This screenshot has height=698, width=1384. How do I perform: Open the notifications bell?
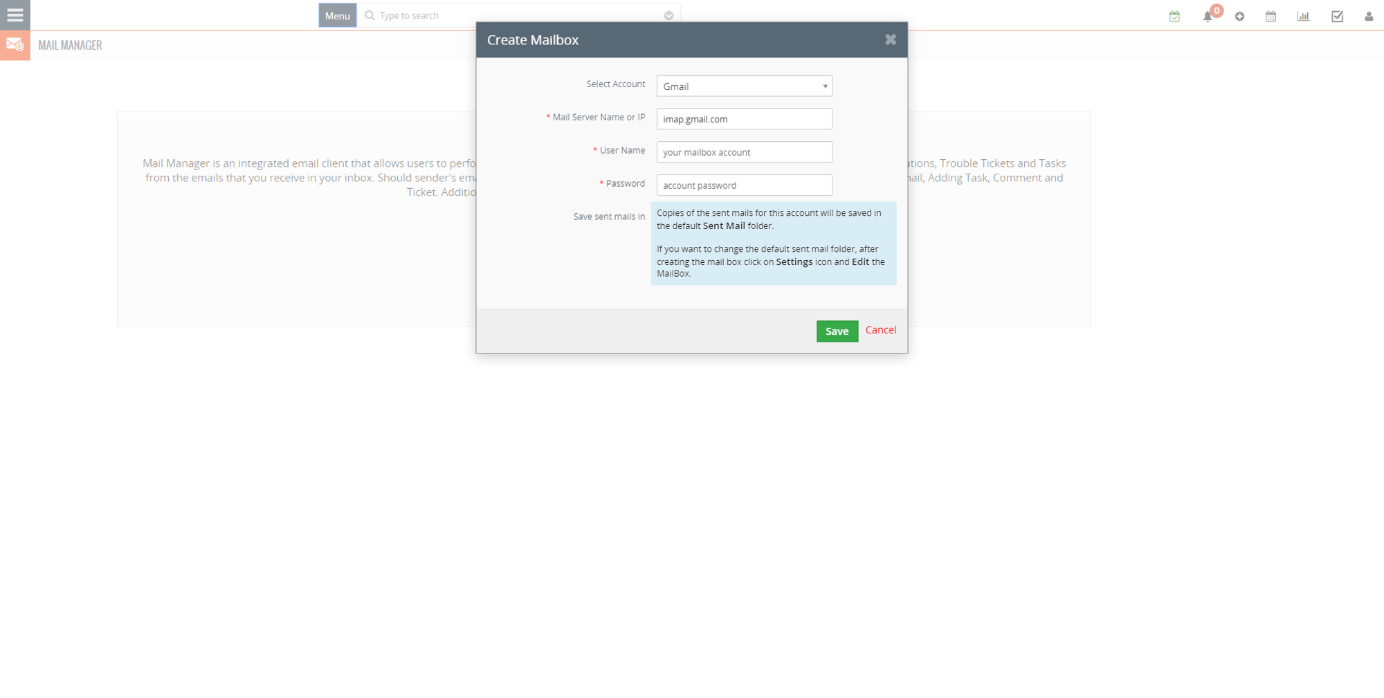pyautogui.click(x=1208, y=16)
